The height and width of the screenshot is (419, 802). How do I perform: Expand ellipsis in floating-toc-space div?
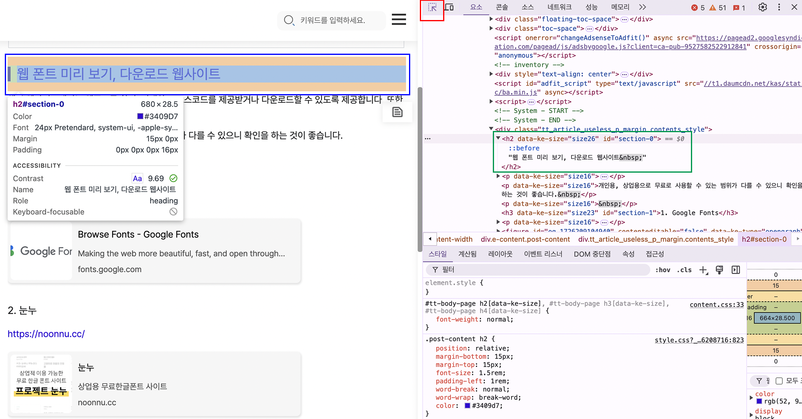click(x=624, y=19)
